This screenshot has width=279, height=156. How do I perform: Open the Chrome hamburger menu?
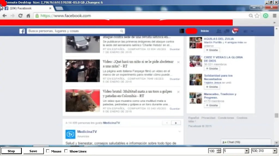[275, 16]
